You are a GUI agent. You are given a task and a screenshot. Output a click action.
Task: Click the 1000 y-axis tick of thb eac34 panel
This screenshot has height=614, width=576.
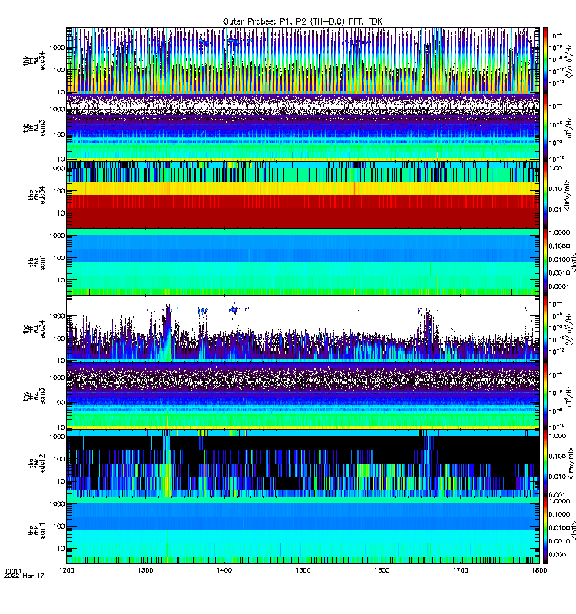(x=57, y=48)
